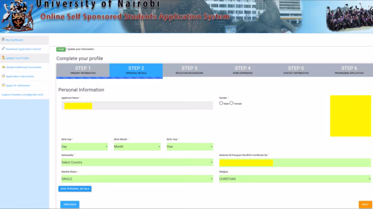Click the Logout link in sidebar
The width and height of the screenshot is (373, 209).
tap(22, 94)
